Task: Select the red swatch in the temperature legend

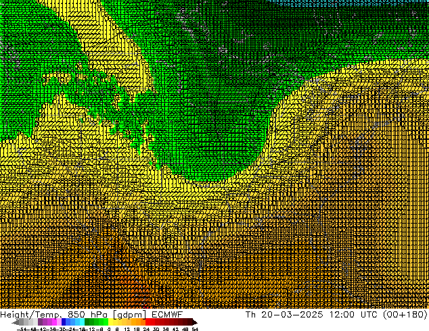Action: [x=154, y=322]
